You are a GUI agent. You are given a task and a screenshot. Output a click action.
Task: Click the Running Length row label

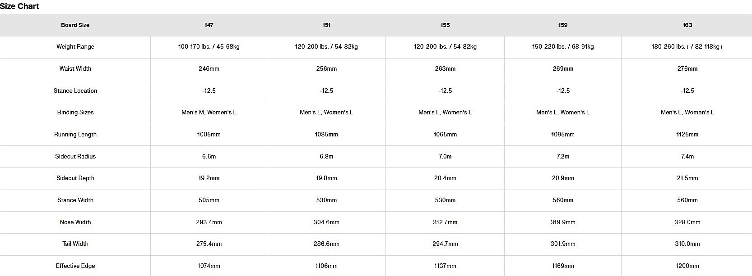(x=75, y=135)
